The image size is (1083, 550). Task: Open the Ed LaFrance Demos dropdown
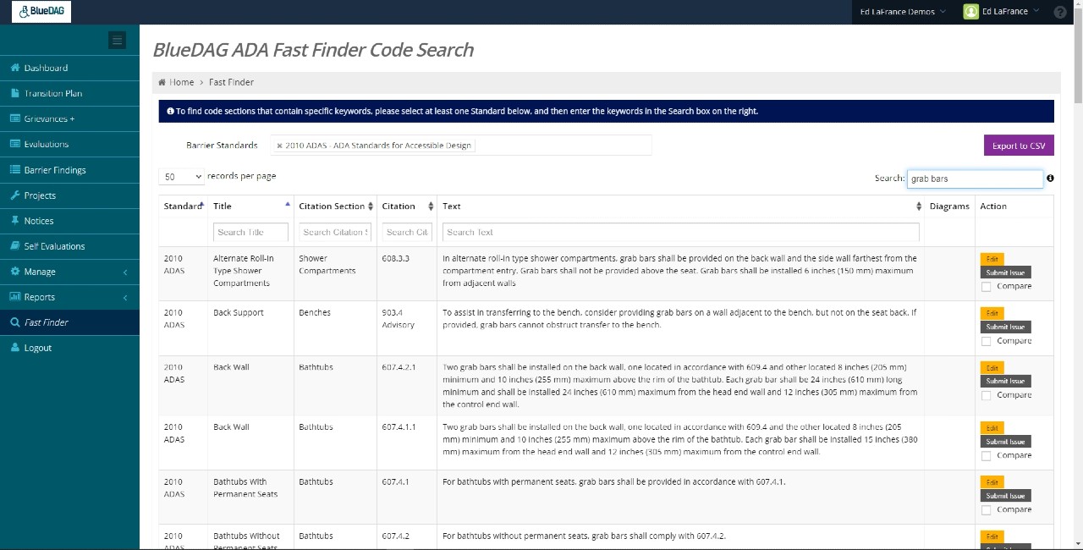point(903,12)
